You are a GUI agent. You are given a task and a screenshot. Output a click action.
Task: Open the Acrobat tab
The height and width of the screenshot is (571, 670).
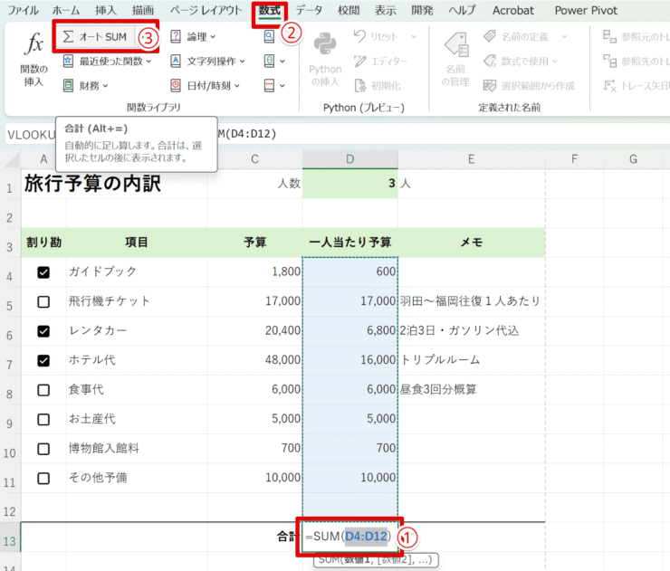tap(513, 10)
